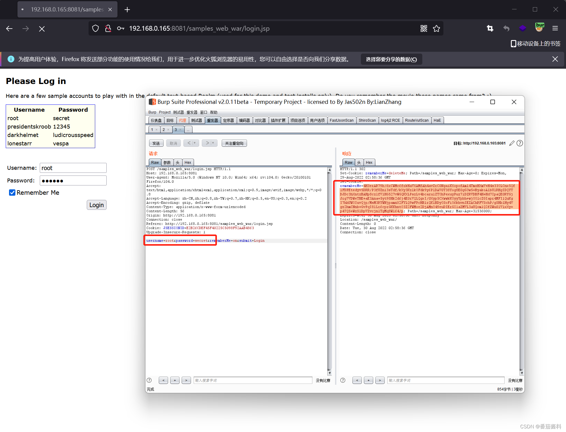The image size is (566, 432).
Task: Open the QR code icon in the address bar
Action: pos(424,29)
